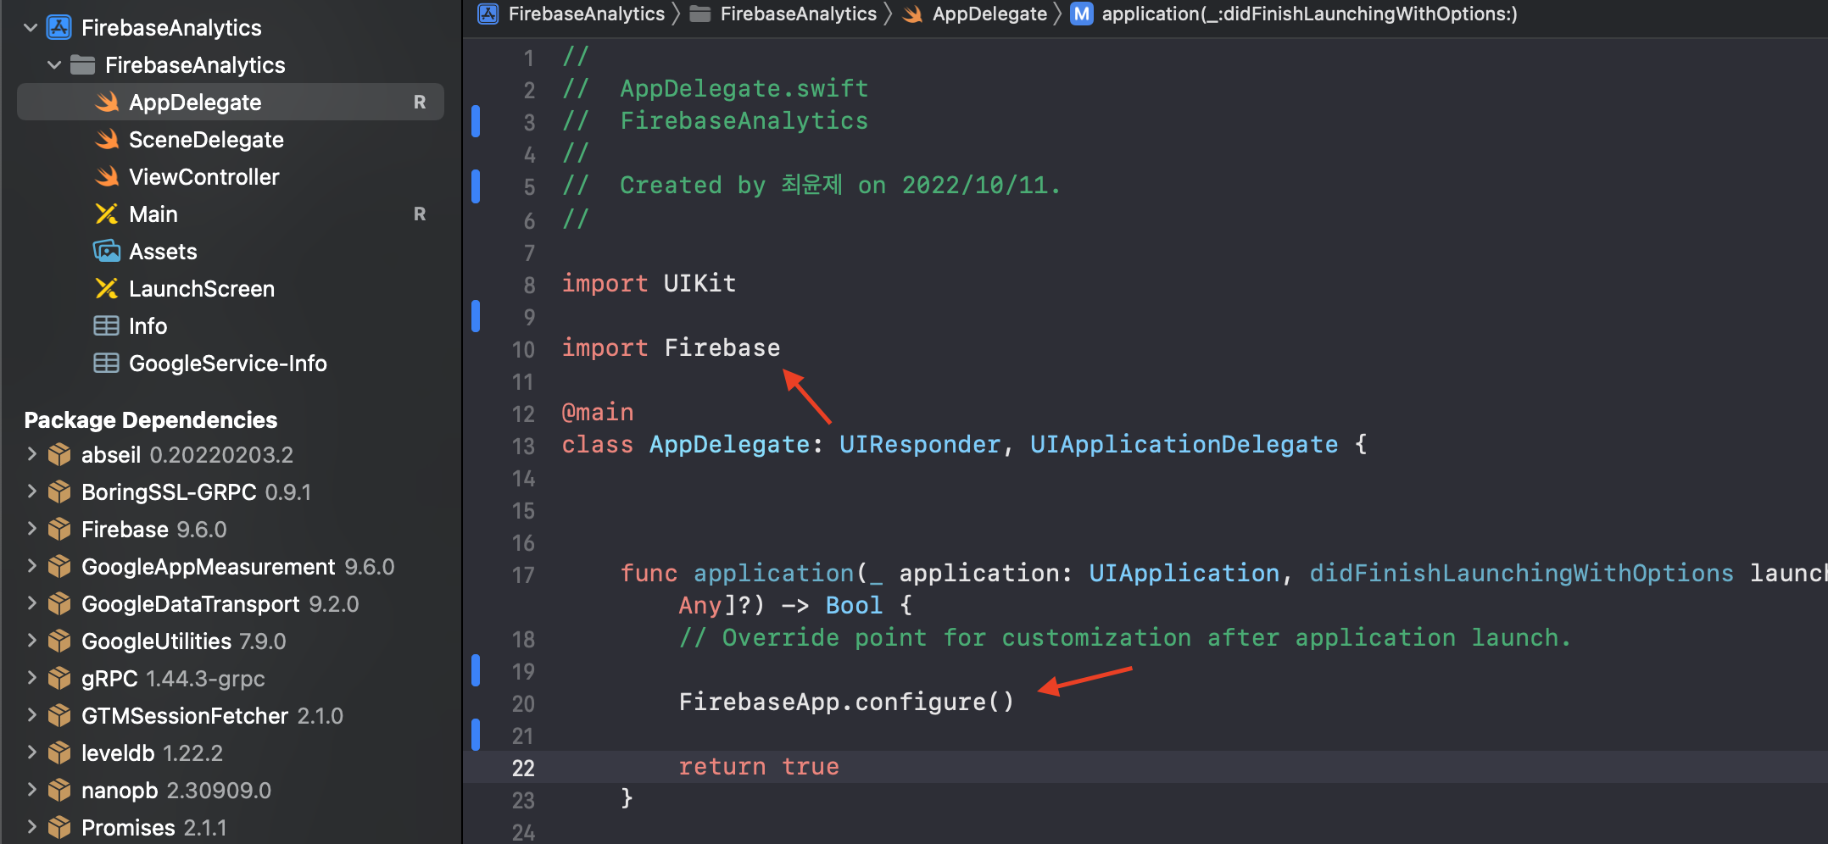The image size is (1828, 844).
Task: Collapse the FirebaseAnalytics folder group
Action: pos(54,65)
